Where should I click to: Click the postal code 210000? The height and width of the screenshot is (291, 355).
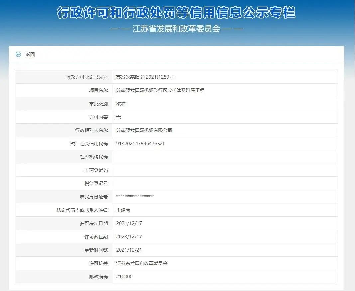(124, 277)
